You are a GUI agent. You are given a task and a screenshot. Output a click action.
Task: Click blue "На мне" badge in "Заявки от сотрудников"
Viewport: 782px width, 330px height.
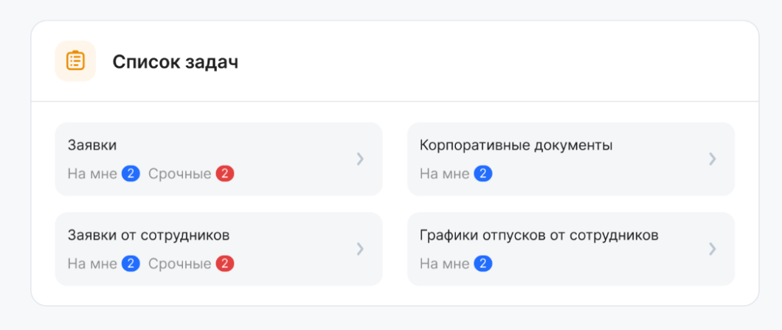131,264
